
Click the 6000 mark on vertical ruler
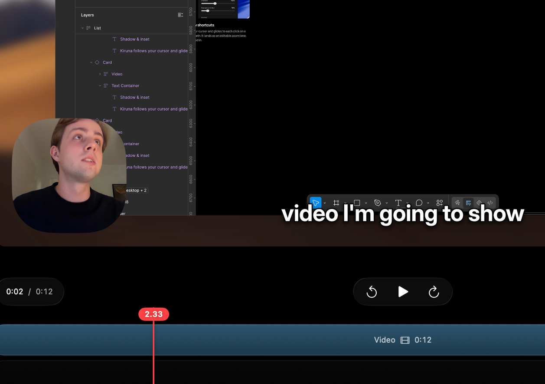coord(191,67)
